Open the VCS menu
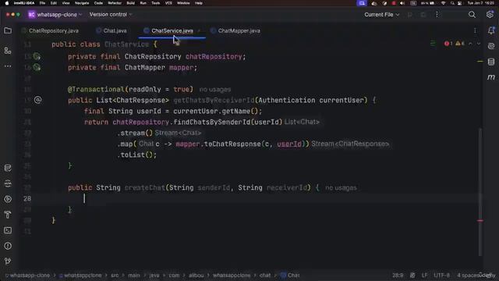The height and width of the screenshot is (281, 499). pyautogui.click(x=168, y=3)
